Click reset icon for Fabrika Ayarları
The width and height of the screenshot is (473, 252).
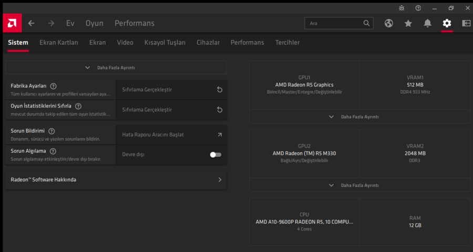(220, 90)
